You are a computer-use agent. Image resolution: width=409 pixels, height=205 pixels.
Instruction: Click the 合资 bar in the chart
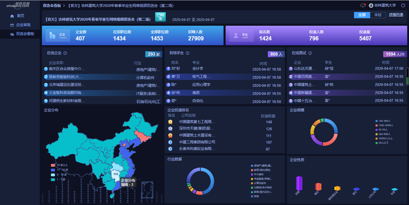(395, 189)
